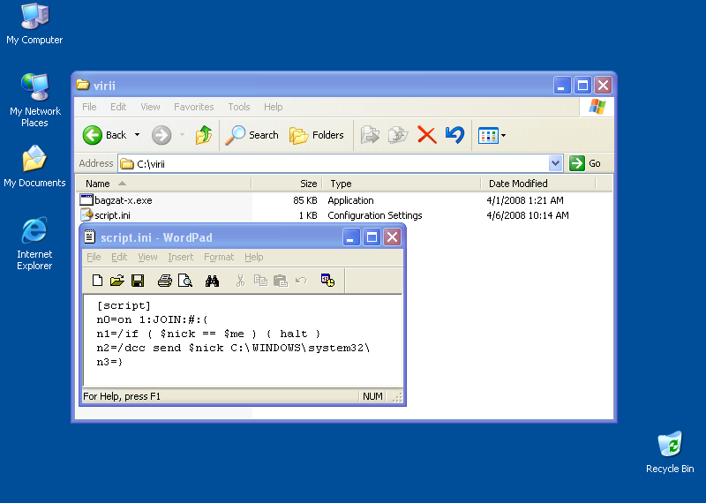The height and width of the screenshot is (503, 706).
Task: Open Views button dropdown arrow
Action: [503, 136]
